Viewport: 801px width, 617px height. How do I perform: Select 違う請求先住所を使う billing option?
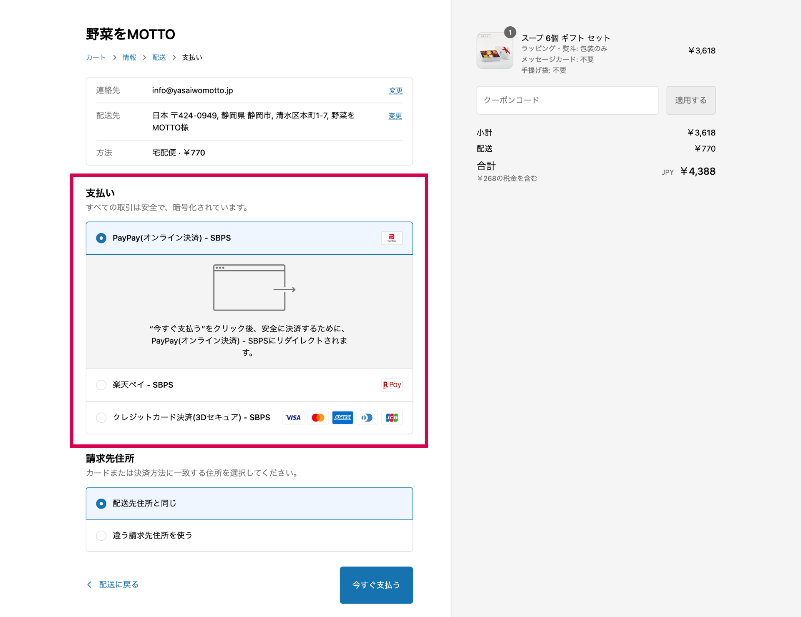(x=101, y=535)
